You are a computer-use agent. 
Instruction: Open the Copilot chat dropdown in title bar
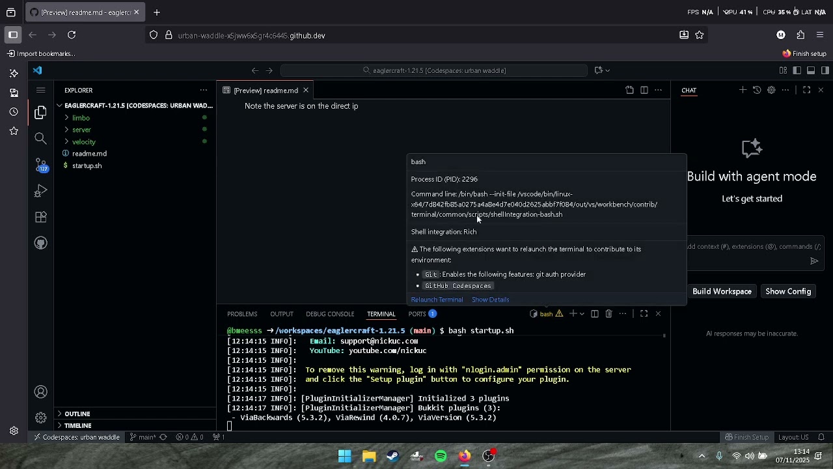(x=607, y=70)
